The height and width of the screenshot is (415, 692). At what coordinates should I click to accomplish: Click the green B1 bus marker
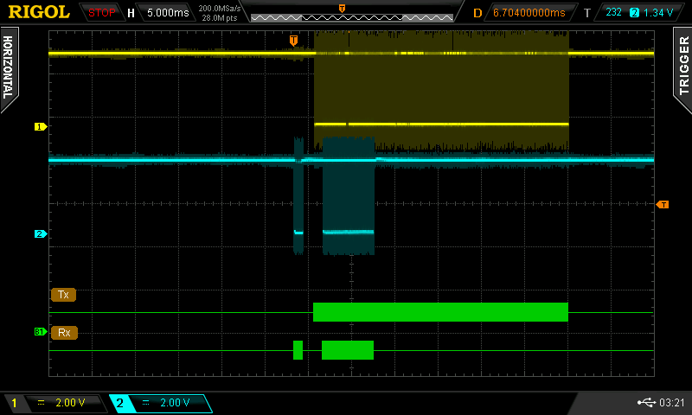[x=40, y=332]
